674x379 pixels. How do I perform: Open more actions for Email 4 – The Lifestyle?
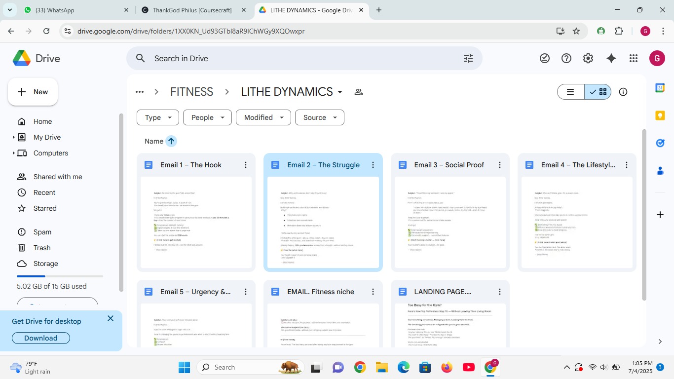[x=627, y=165]
